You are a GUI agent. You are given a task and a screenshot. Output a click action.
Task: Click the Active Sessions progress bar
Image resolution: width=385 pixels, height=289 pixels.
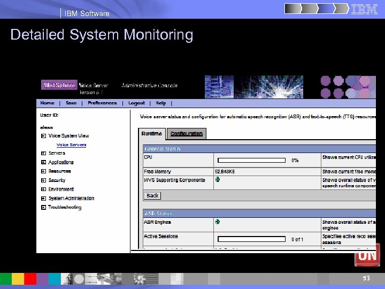point(251,239)
